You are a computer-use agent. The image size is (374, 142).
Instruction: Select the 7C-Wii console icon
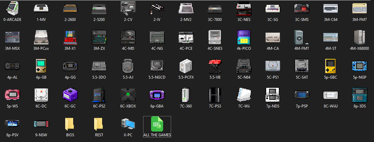pyautogui.click(x=244, y=95)
